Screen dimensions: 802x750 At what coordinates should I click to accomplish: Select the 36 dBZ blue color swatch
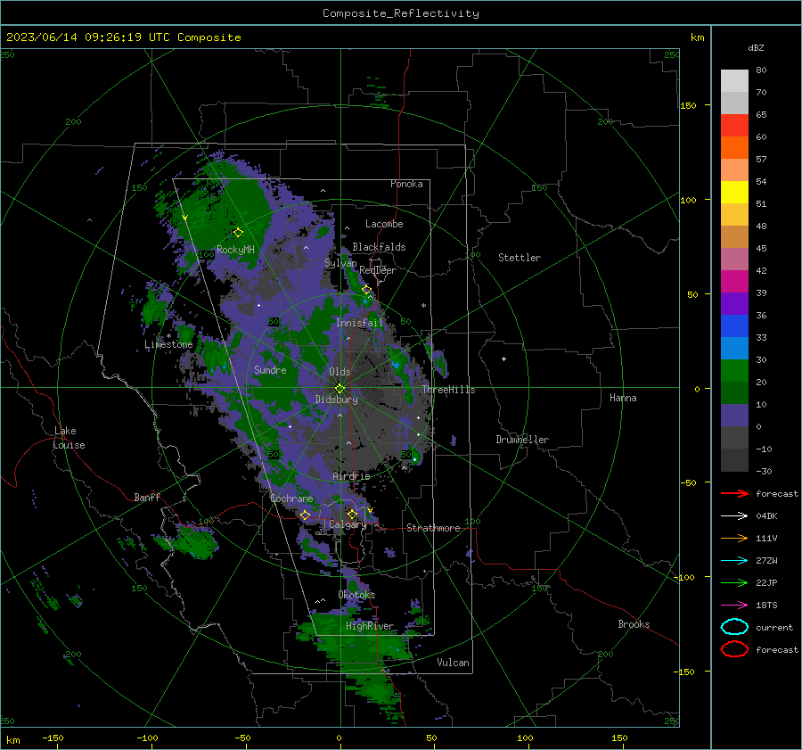pos(734,326)
